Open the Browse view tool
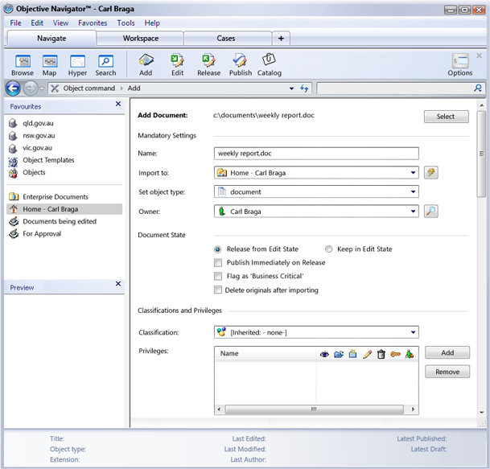490x469 pixels. click(23, 65)
